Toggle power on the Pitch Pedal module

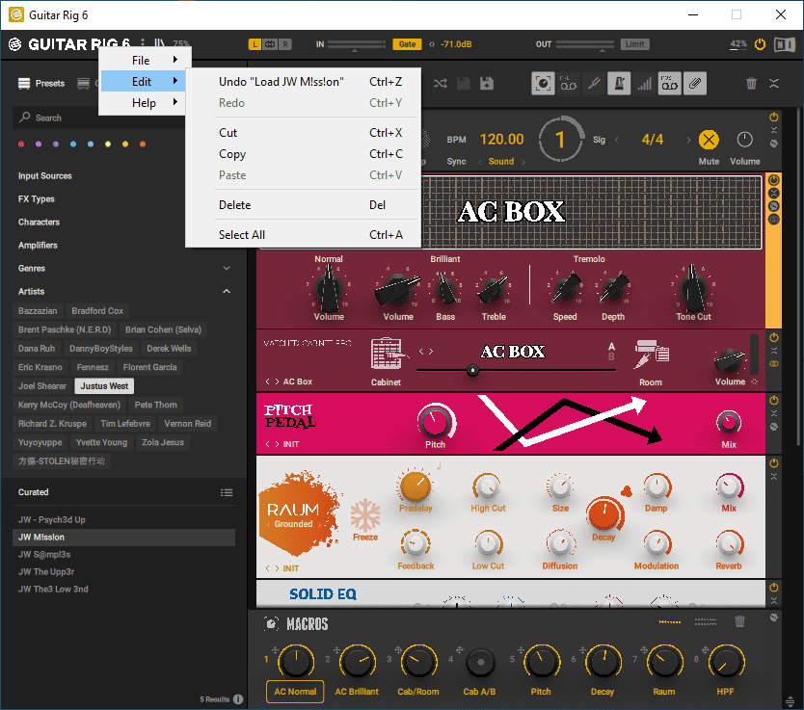774,400
